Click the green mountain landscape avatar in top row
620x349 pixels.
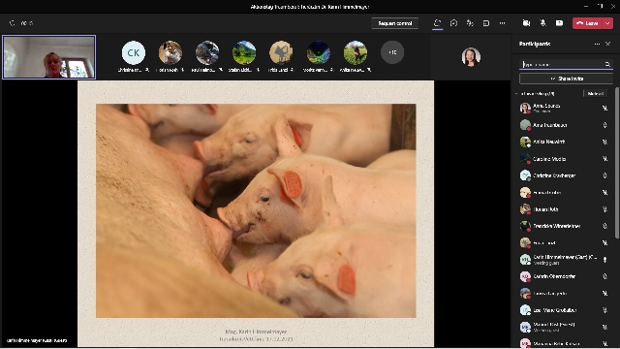click(244, 52)
